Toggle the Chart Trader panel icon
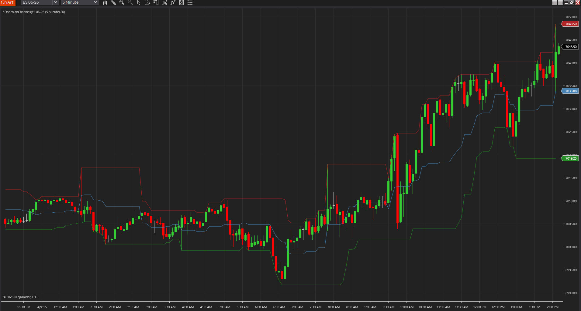The width and height of the screenshot is (581, 311). click(156, 2)
